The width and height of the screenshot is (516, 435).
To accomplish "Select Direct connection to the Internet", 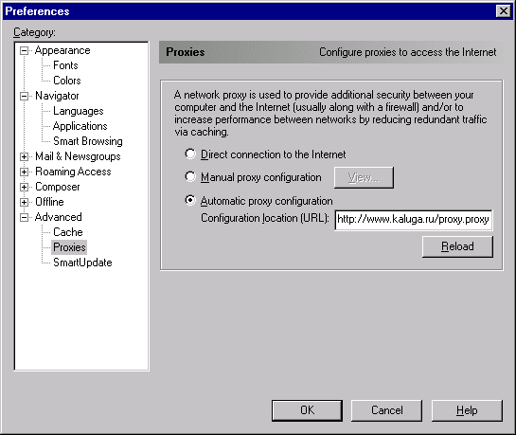I will coord(190,154).
